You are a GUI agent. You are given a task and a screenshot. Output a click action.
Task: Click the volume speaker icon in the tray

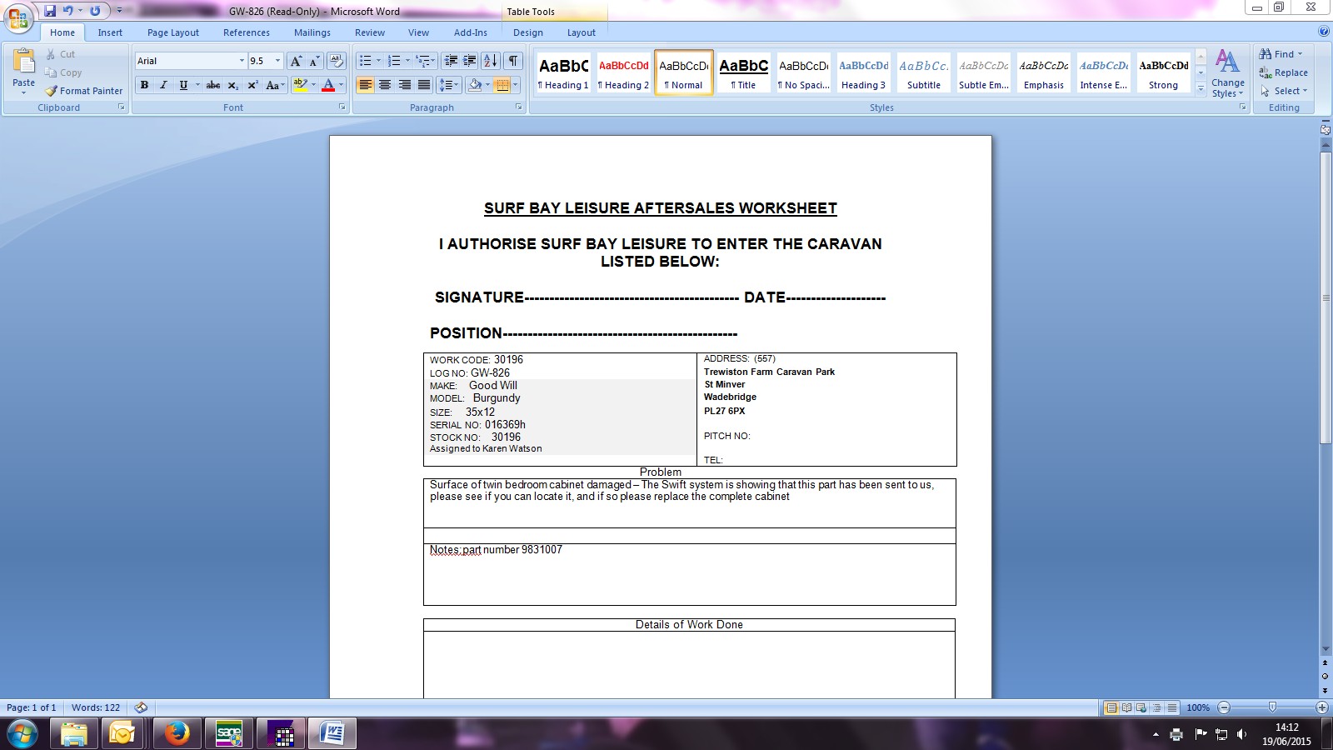pos(1241,734)
